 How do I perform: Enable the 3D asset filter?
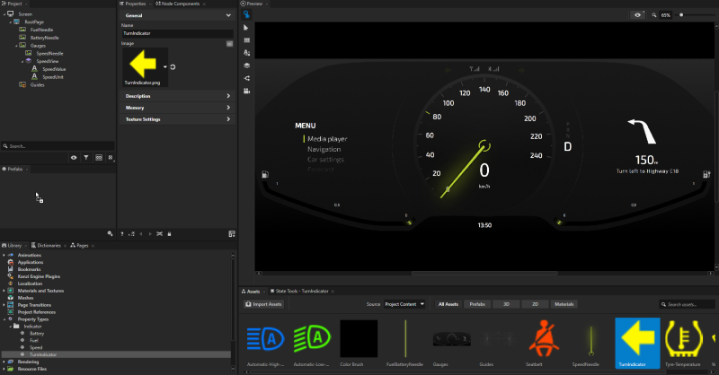click(506, 304)
